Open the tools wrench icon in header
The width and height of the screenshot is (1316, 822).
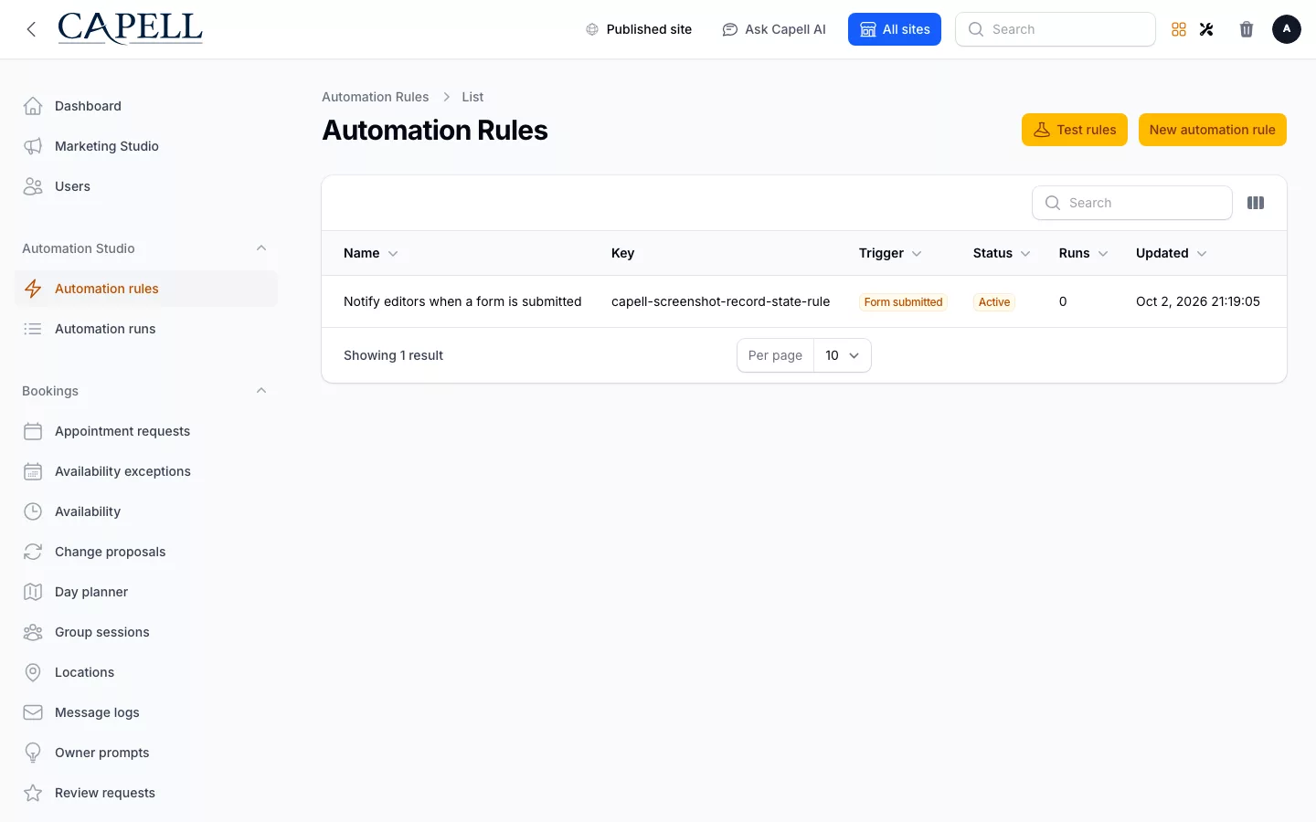click(x=1206, y=29)
